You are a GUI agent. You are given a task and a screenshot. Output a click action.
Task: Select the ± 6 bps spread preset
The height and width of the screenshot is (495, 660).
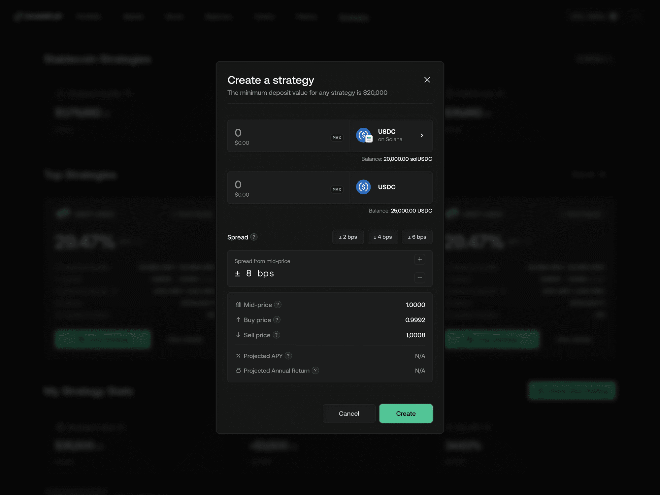[x=417, y=237]
